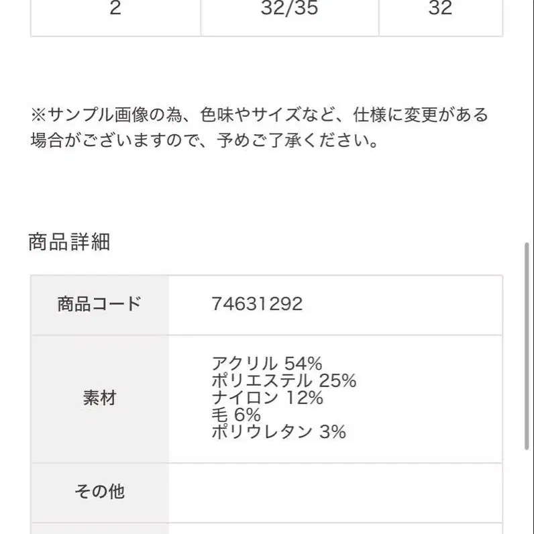Click the 32/35 cell in the size table
The width and height of the screenshot is (534, 534).
coord(290,9)
